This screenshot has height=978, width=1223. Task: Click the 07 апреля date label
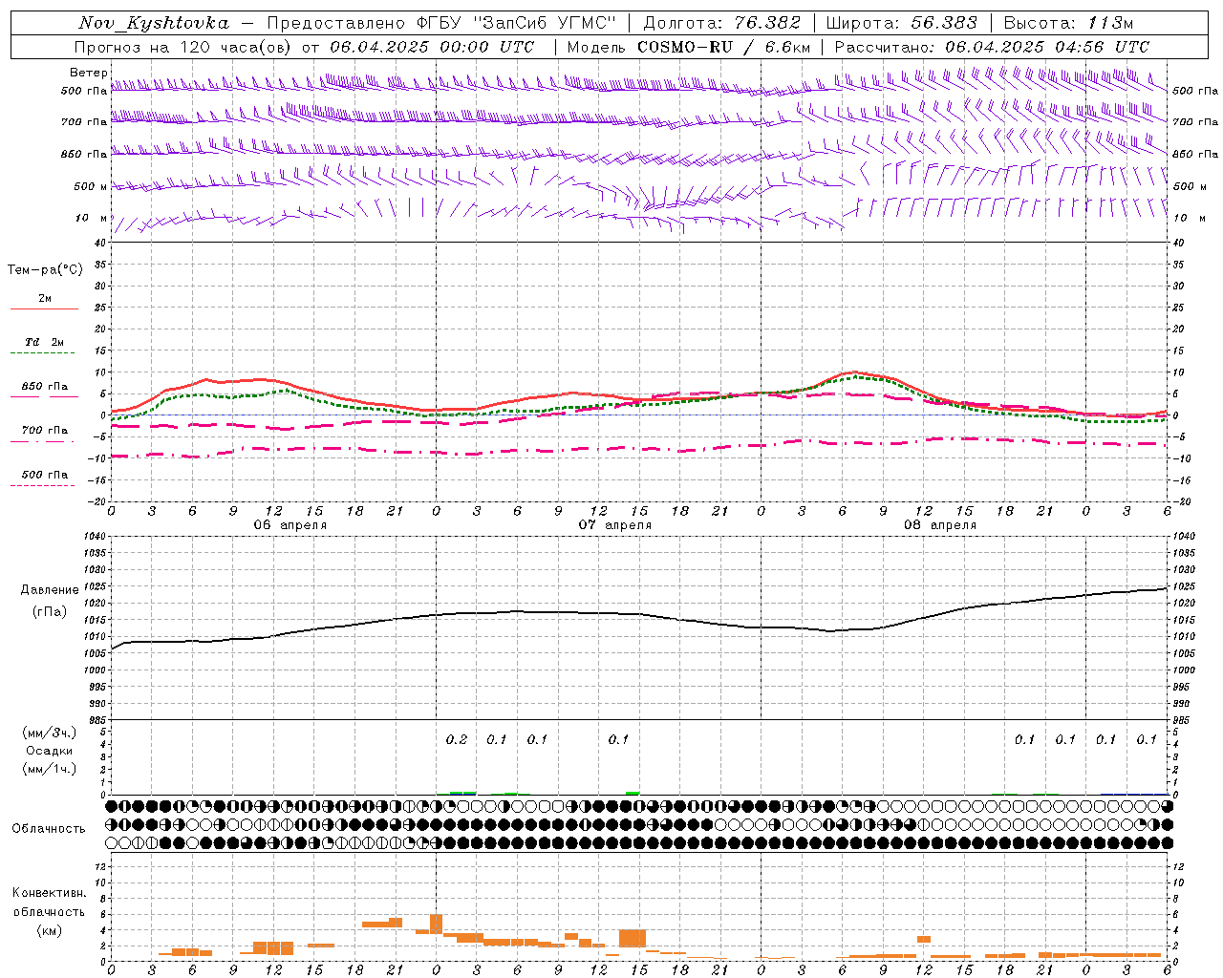click(x=614, y=525)
